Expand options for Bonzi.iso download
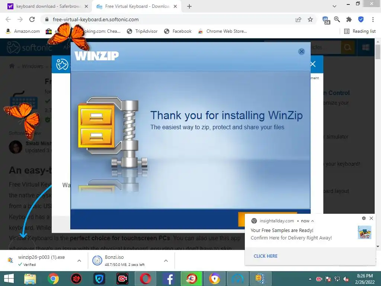381x286 pixels. [x=166, y=260]
